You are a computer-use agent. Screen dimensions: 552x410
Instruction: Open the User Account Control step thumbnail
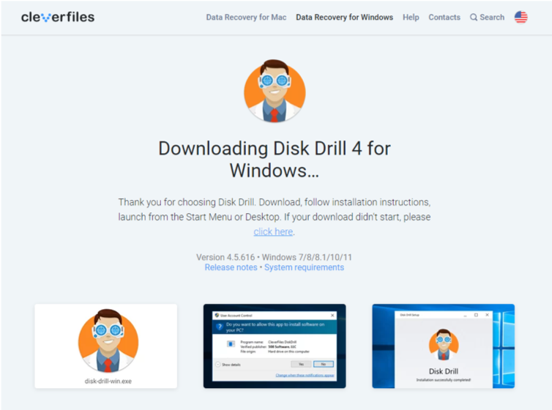click(275, 346)
